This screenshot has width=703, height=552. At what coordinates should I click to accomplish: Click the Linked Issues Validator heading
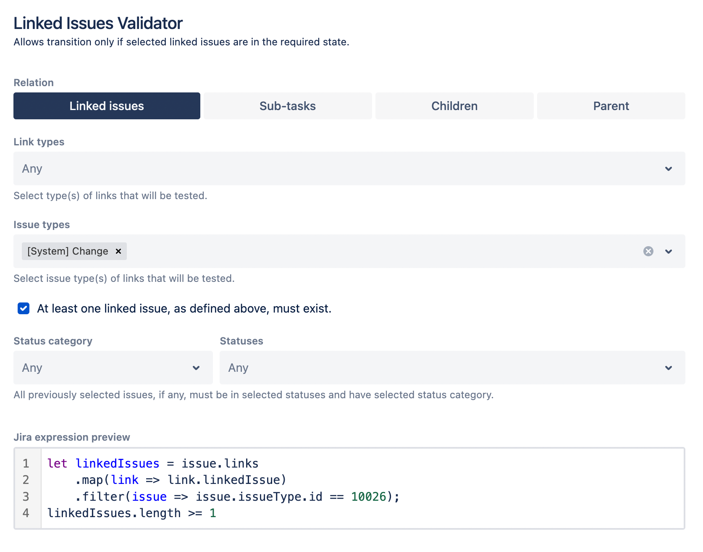click(97, 23)
